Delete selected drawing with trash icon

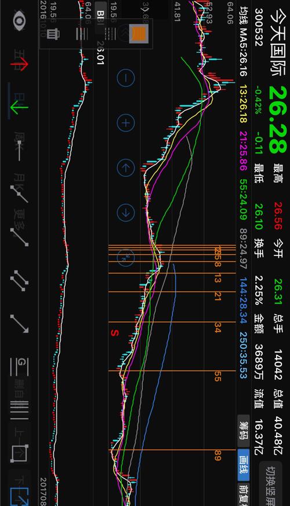(x=53, y=33)
